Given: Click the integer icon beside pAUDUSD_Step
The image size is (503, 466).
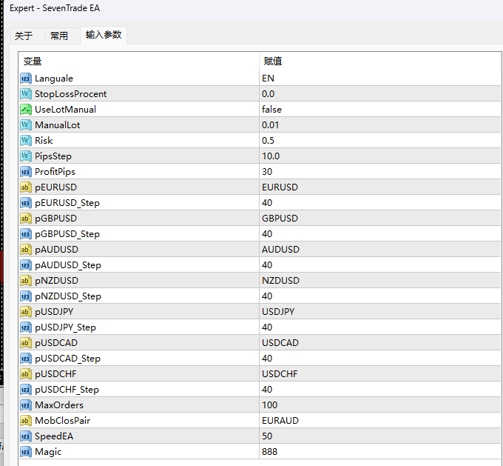Looking at the screenshot, I should 26,264.
